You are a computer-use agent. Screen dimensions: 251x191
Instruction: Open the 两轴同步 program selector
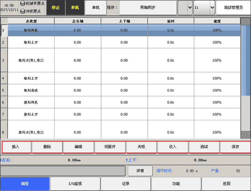click(x=148, y=8)
